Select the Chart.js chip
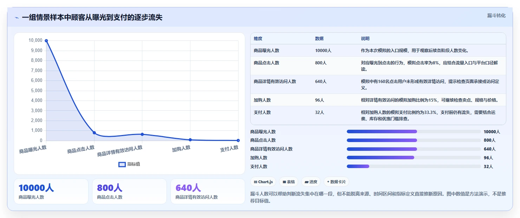This screenshot has height=218, width=520. tap(263, 182)
